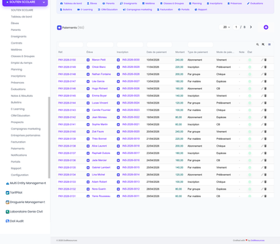Open the E-Learning tab in top navigation

pos(85,9)
